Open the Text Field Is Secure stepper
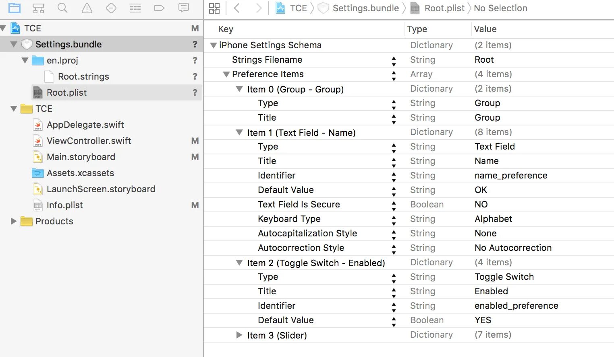 click(x=394, y=205)
